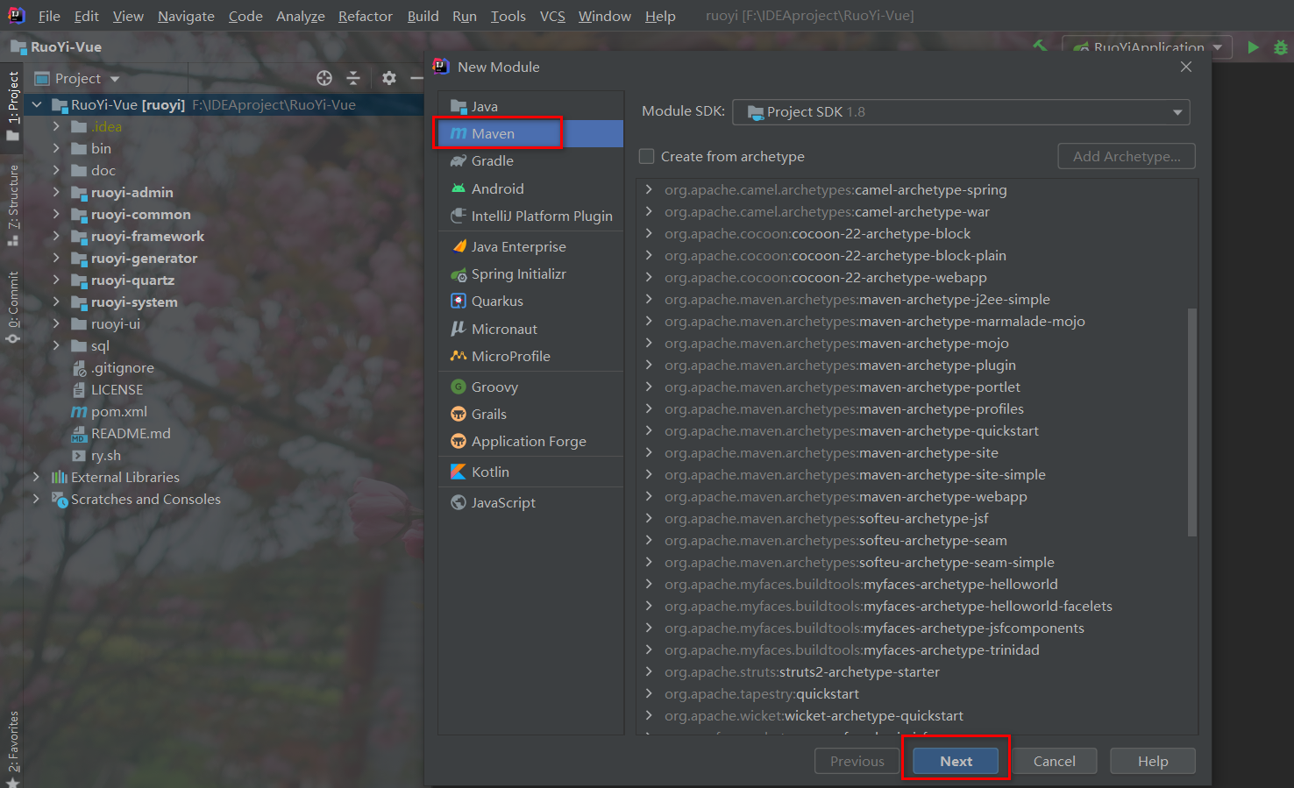The height and width of the screenshot is (788, 1294).
Task: Open the Module SDK dropdown
Action: point(961,112)
